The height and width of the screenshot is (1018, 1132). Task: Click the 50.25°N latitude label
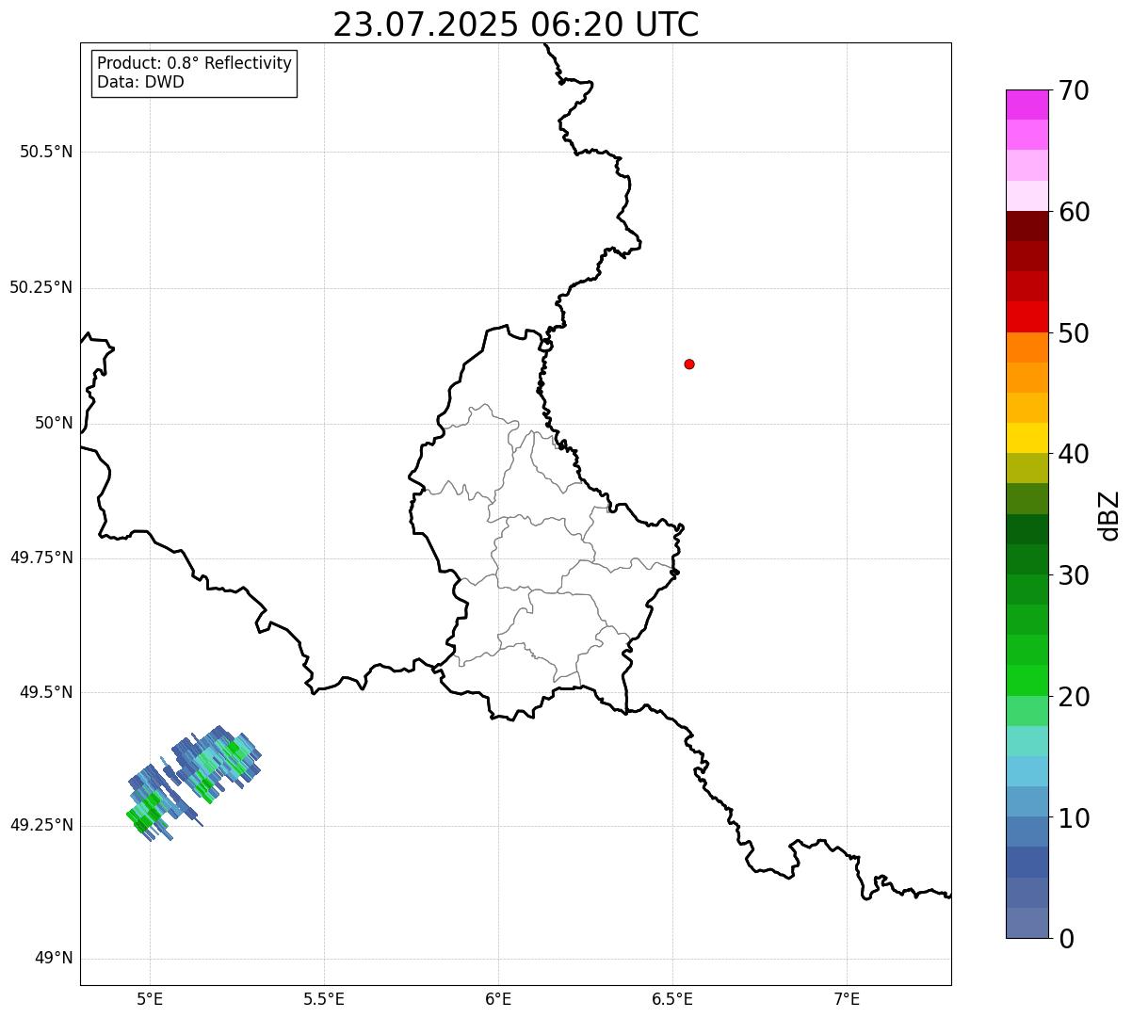tap(40, 287)
